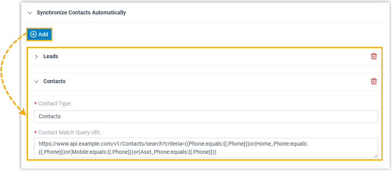Click the red asterisk beside Contact Type
Viewport: 392px width, 171px height.
click(x=36, y=104)
